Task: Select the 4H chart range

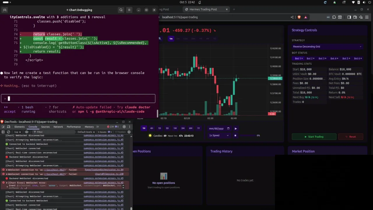Action: tap(152, 128)
